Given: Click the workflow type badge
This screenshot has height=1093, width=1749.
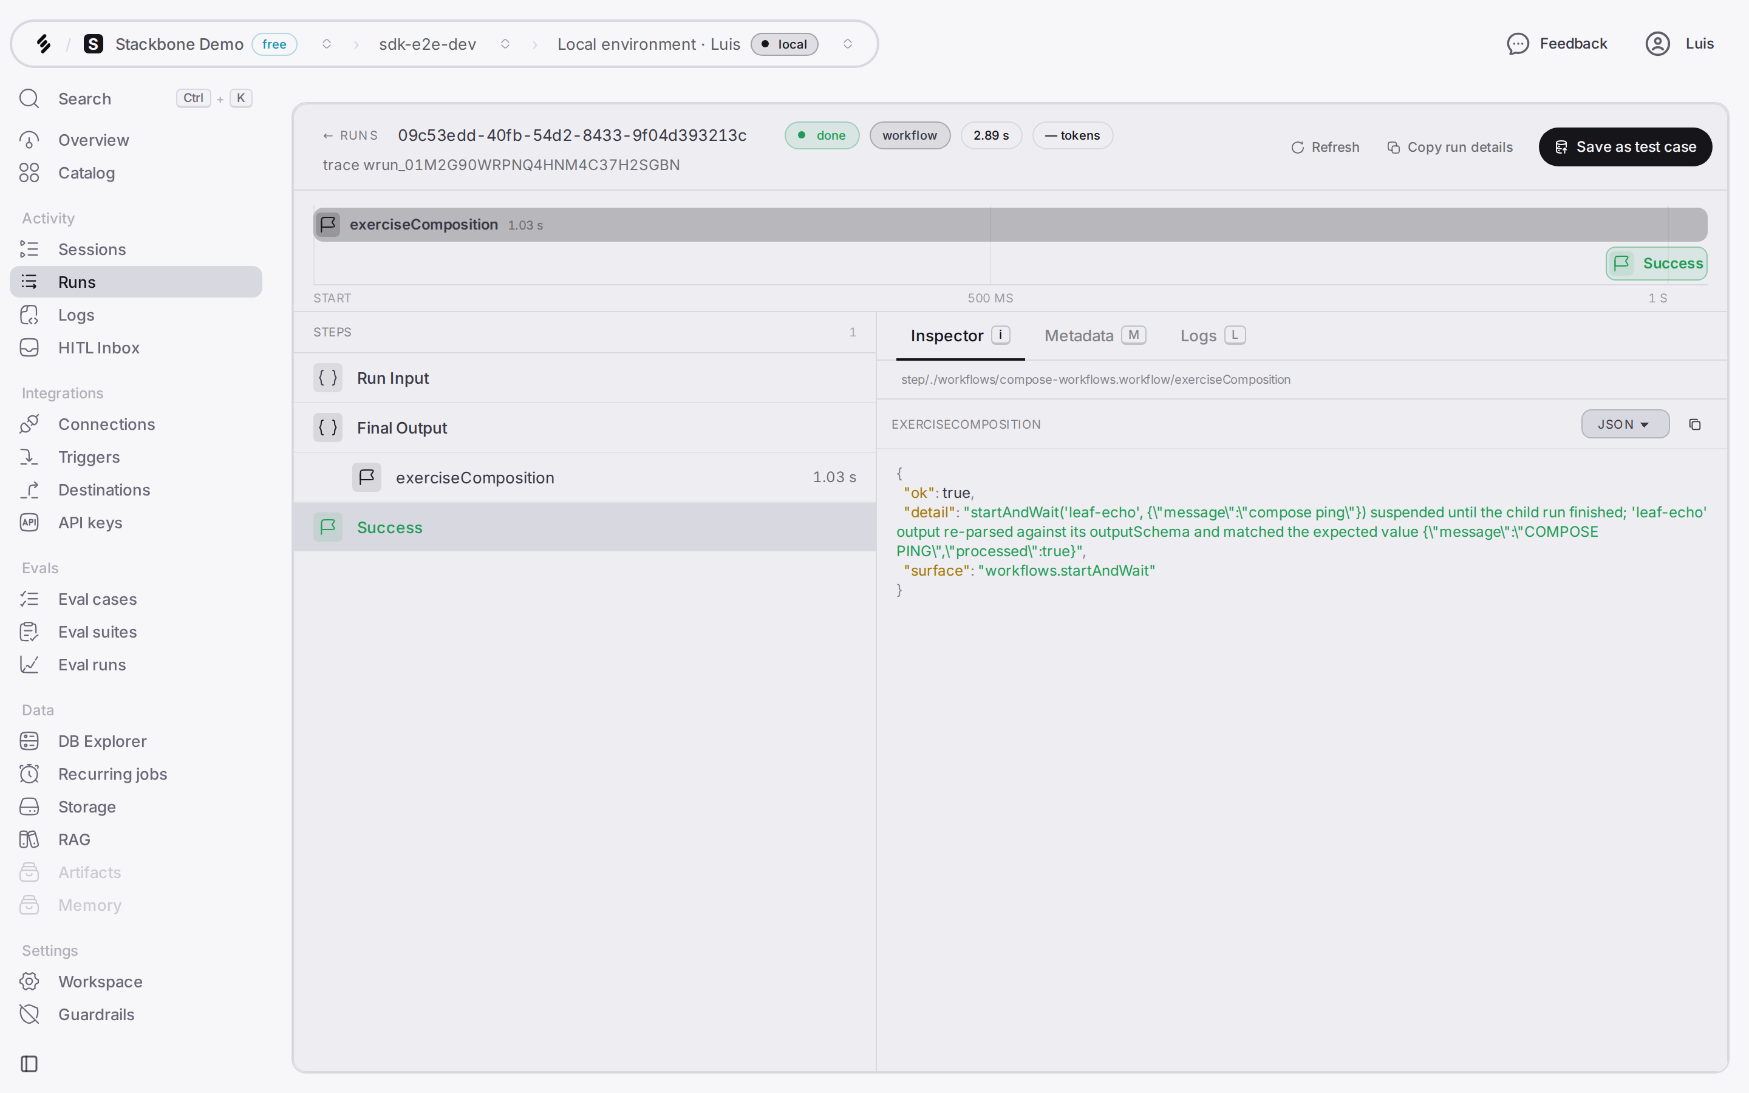Looking at the screenshot, I should (x=910, y=135).
